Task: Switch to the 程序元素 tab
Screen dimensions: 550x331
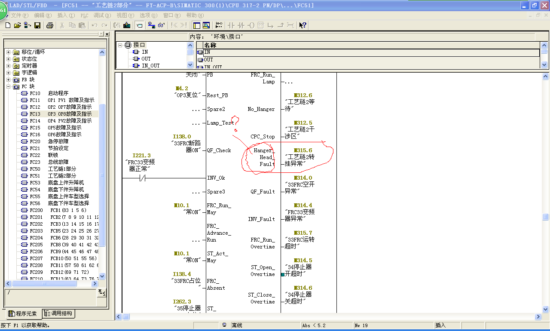Action: click(x=22, y=314)
